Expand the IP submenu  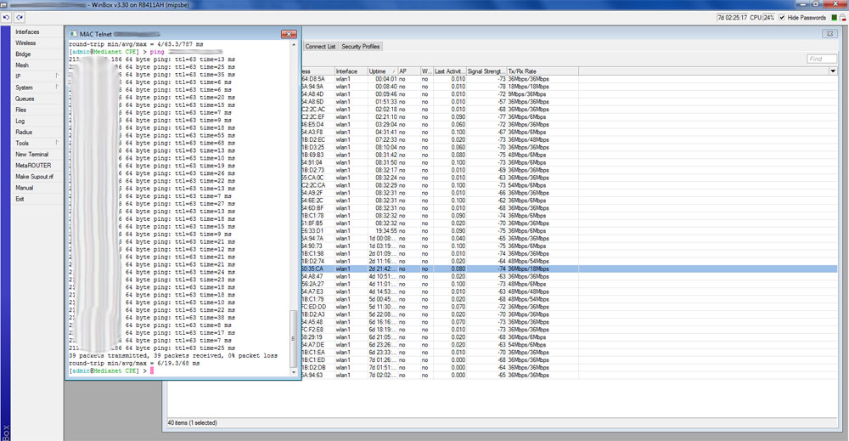[36, 76]
